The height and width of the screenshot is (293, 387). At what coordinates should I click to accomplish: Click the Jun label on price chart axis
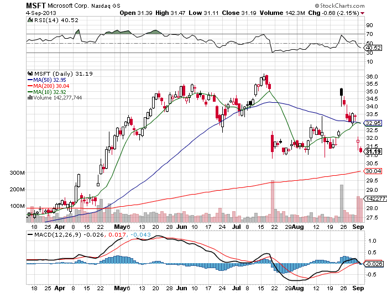click(182, 227)
